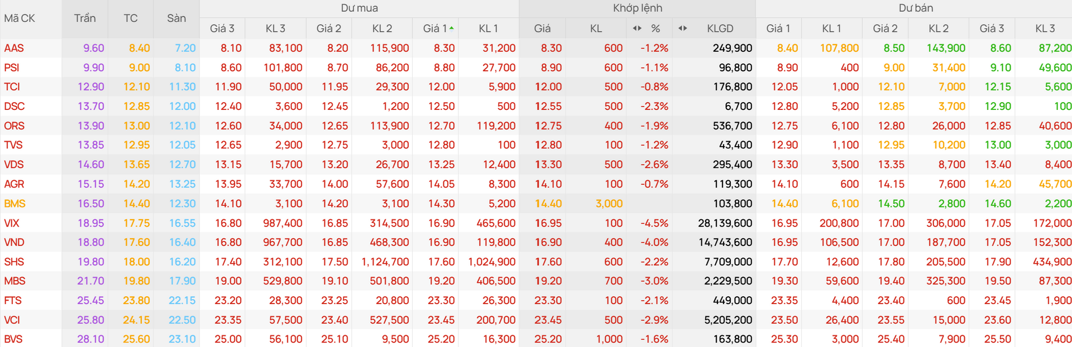This screenshot has width=1072, height=347.
Task: Sort by the Mã CK column header
Action: [x=20, y=18]
